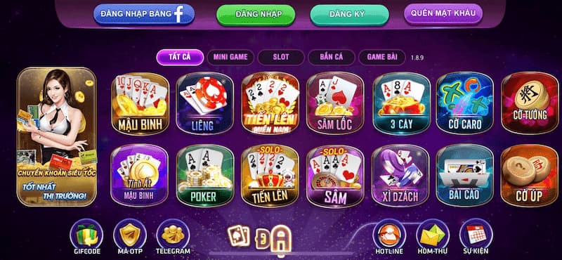Start the Poker game
Image resolution: width=562 pixels, height=260 pixels.
[x=204, y=176]
